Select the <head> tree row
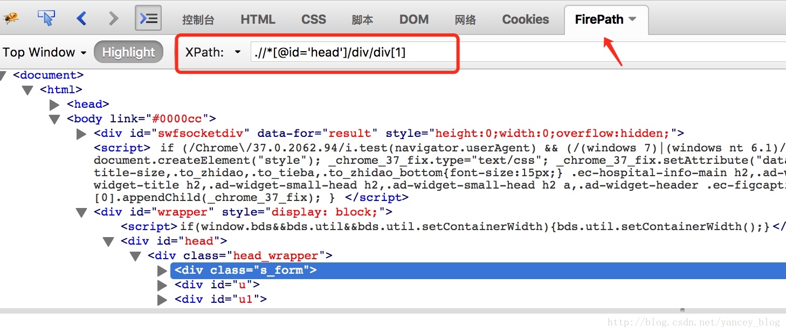The width and height of the screenshot is (786, 333). click(x=88, y=104)
